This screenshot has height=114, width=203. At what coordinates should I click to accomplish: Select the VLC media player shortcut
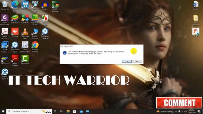[x=25, y=34]
